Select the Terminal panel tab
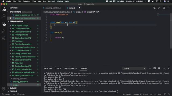This screenshot has height=96, width=172. coord(83,68)
